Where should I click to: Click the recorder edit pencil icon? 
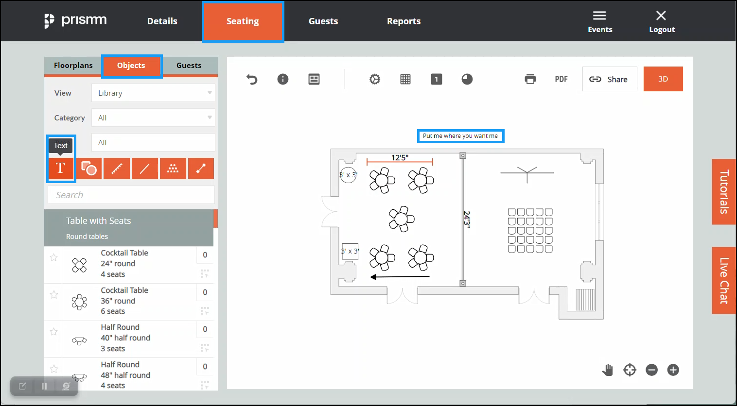pyautogui.click(x=22, y=386)
